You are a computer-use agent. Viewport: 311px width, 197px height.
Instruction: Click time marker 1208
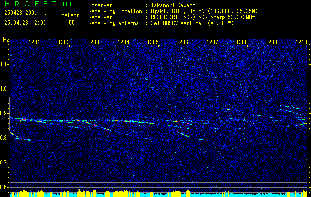pos(242,42)
